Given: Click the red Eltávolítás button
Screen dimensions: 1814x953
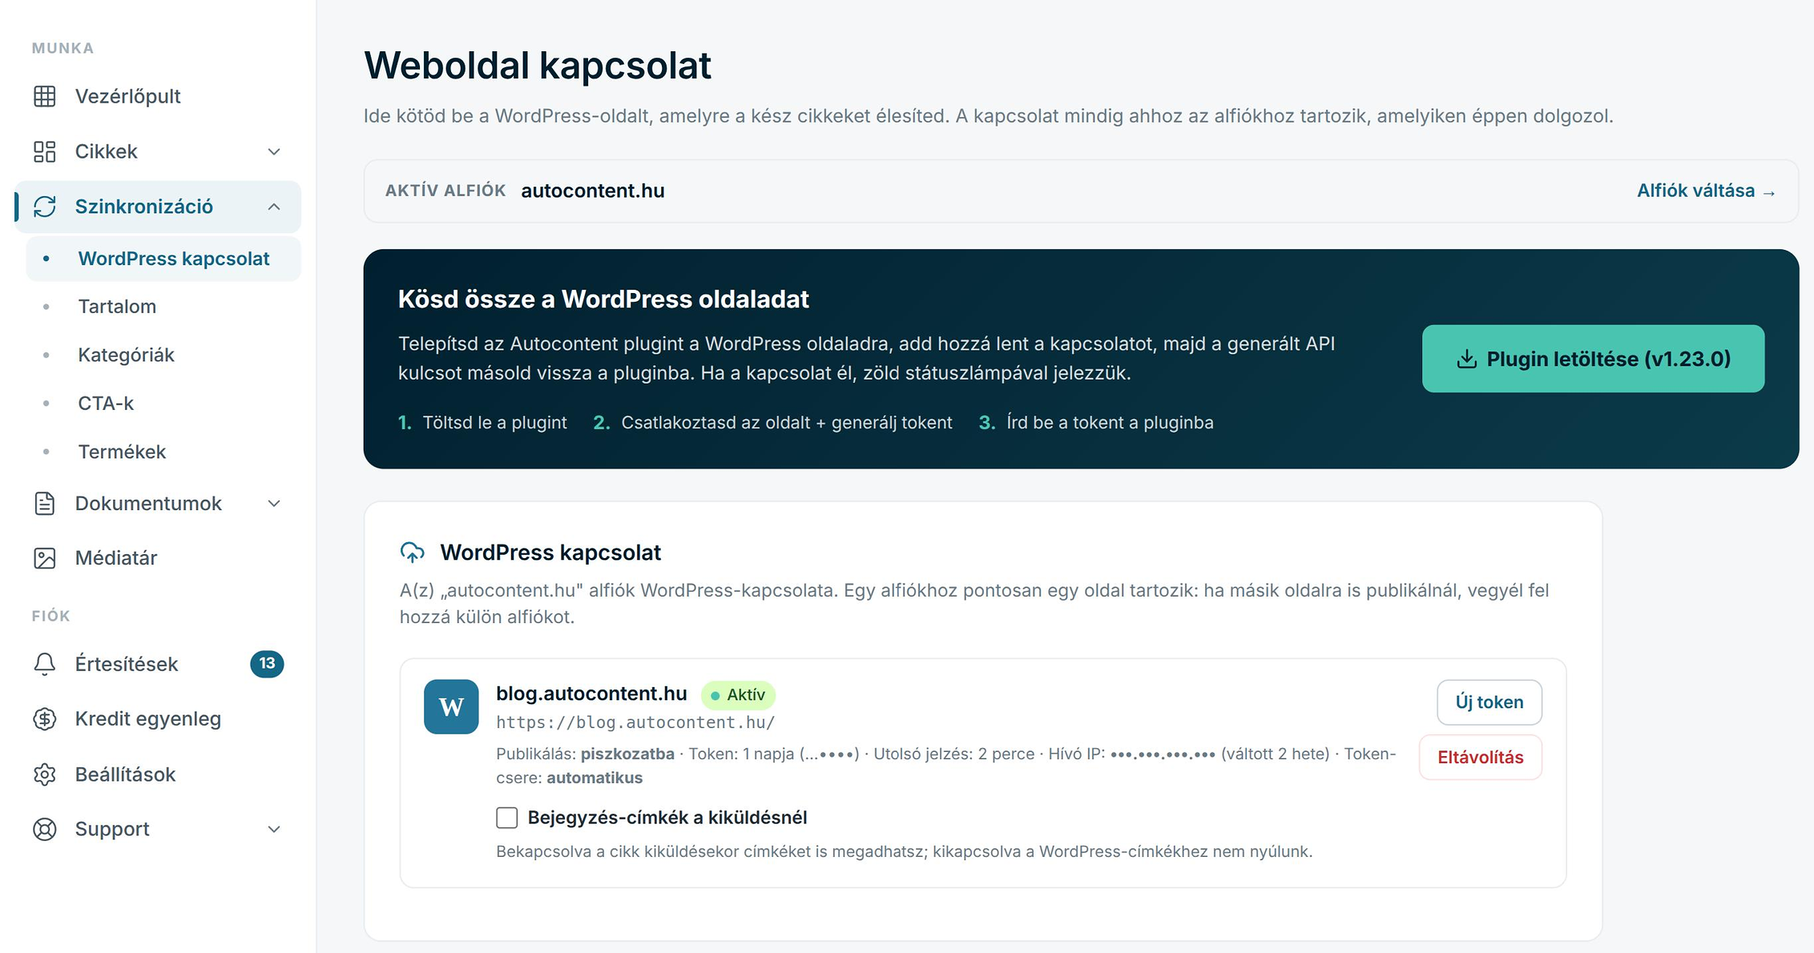Looking at the screenshot, I should click(1481, 757).
